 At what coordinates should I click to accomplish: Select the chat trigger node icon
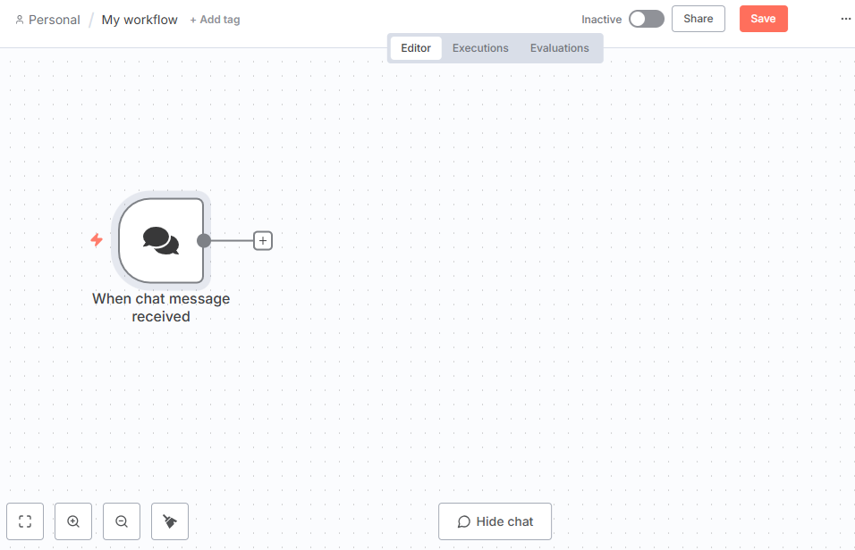pos(161,240)
